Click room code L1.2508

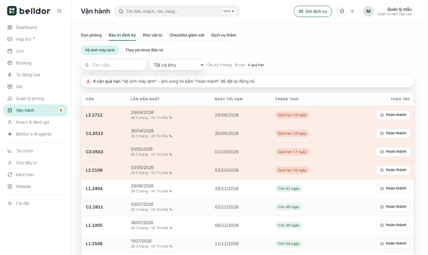[x=94, y=244]
